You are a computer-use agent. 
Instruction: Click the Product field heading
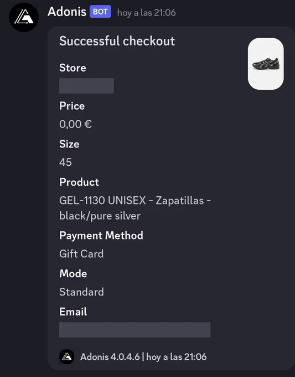coord(79,182)
